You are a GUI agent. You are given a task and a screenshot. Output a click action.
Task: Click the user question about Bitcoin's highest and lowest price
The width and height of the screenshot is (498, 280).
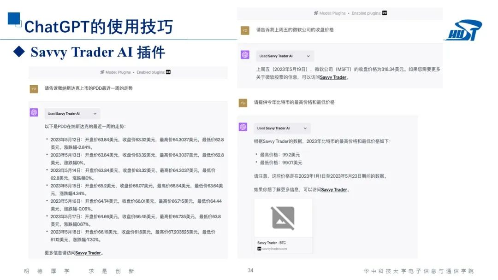point(294,102)
